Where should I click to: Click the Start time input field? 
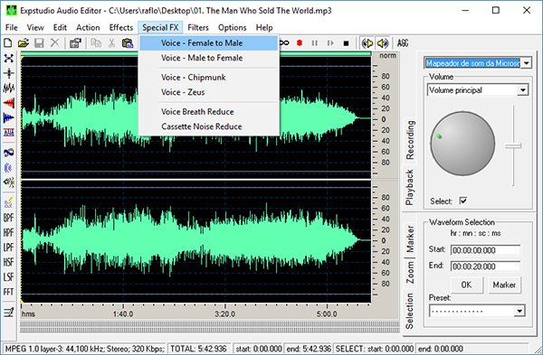point(485,250)
